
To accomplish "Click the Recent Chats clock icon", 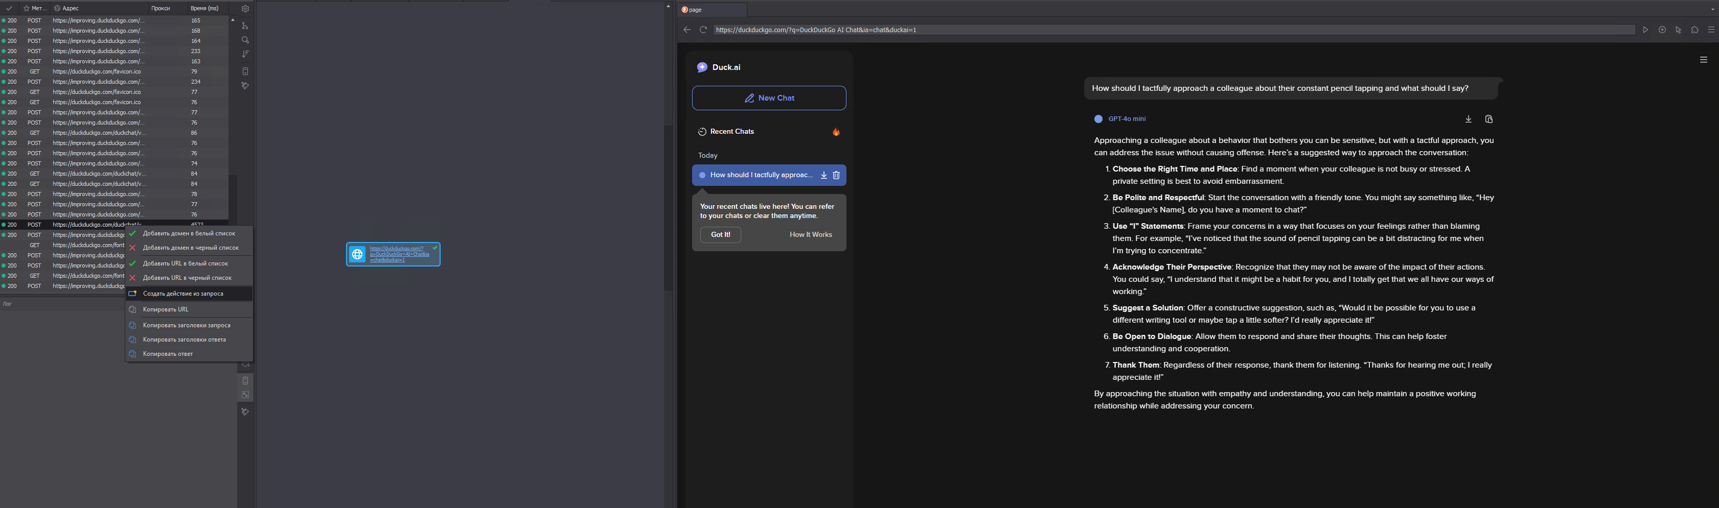I will pos(702,132).
